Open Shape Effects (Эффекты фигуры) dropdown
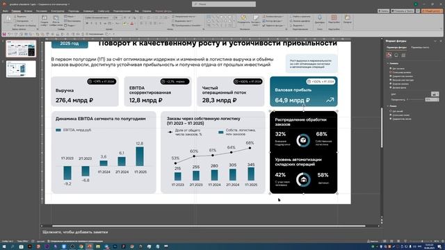Screen dimensions: 445x250 click(273, 26)
